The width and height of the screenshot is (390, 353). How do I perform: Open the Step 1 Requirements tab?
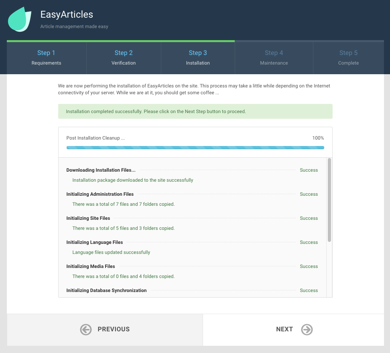(x=46, y=58)
